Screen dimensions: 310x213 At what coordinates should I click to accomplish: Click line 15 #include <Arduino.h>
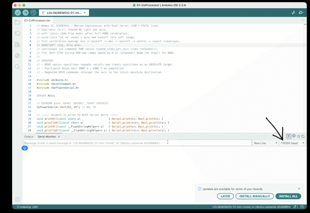[52, 80]
